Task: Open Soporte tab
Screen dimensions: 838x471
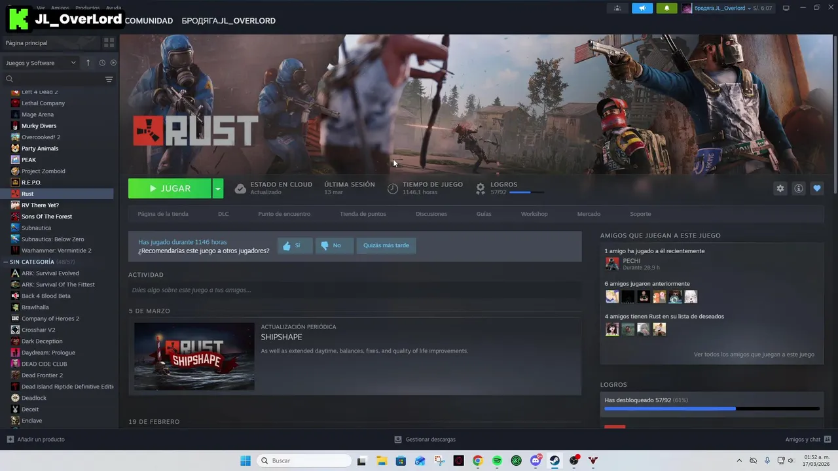Action: coord(640,214)
